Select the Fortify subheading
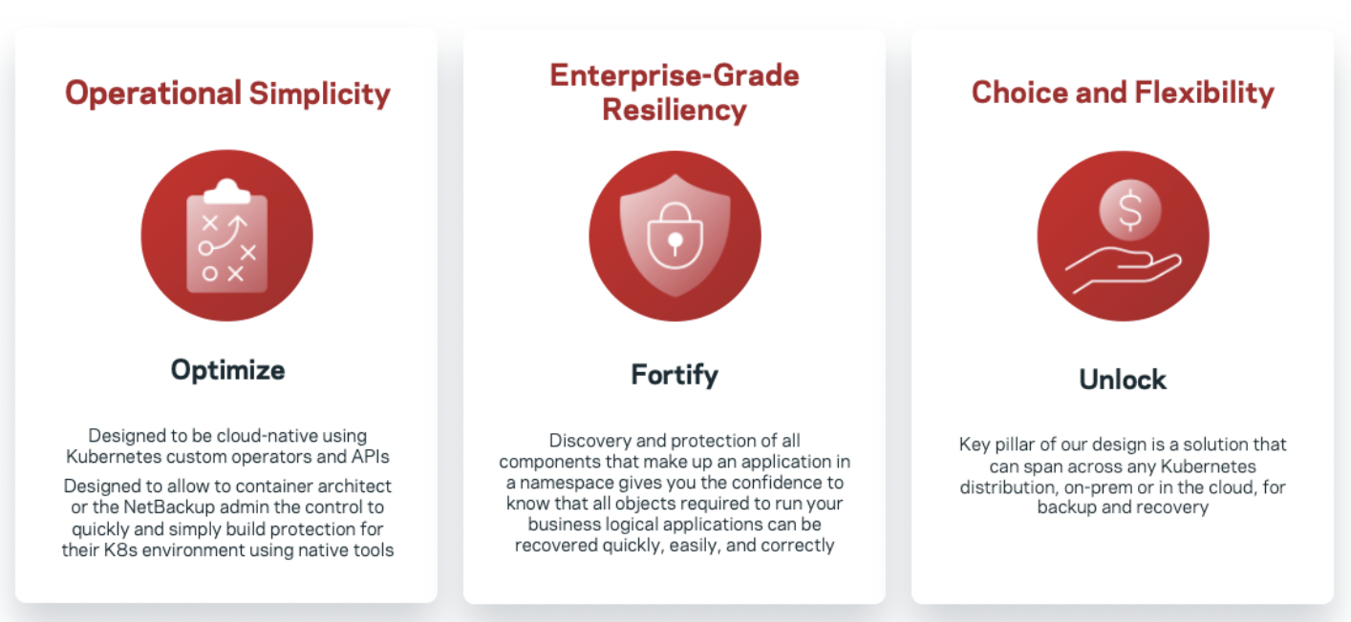The image size is (1351, 622). pos(675,375)
